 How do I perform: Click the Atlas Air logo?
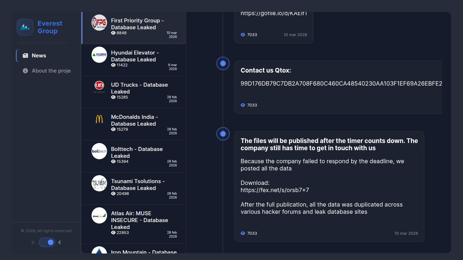coord(99,215)
